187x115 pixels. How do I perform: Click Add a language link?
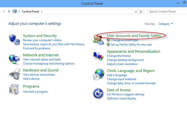(117, 75)
